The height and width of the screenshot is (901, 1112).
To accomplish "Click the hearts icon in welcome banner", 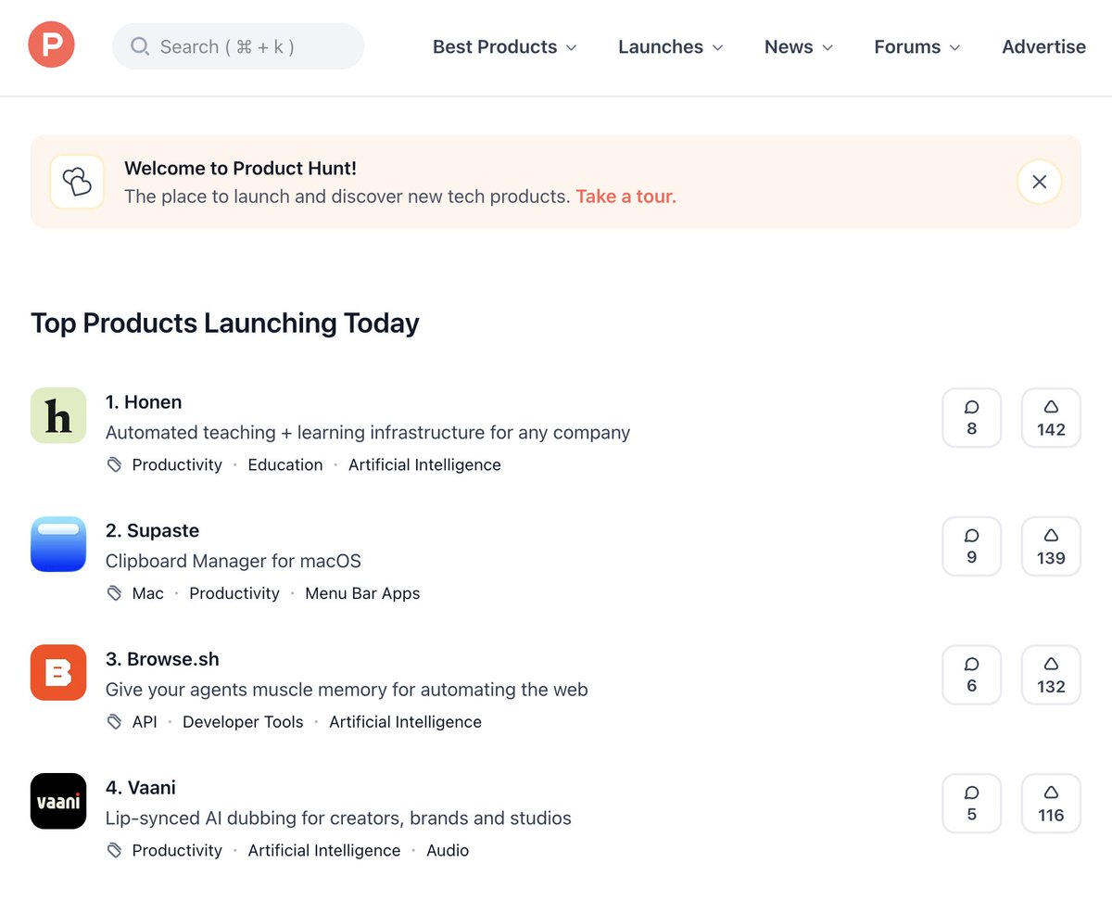I will pyautogui.click(x=77, y=182).
